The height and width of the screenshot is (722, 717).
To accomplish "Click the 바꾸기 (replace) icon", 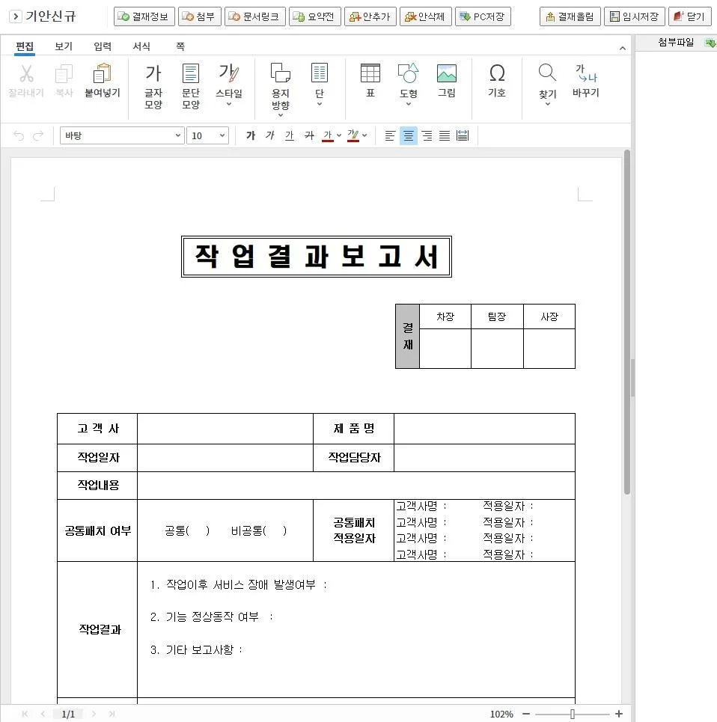I will pyautogui.click(x=585, y=74).
